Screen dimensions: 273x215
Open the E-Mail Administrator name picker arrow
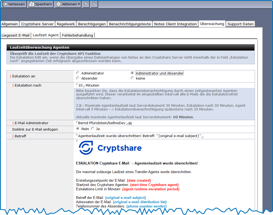click(x=130, y=123)
